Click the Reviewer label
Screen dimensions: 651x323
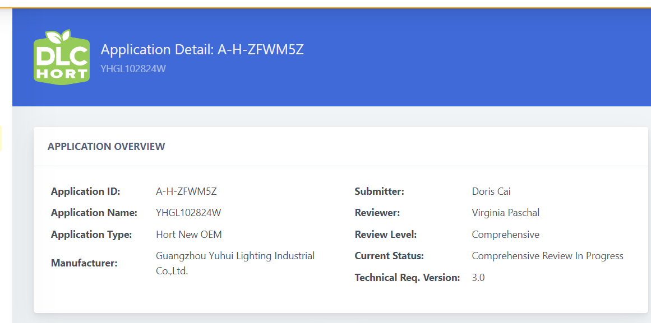tap(377, 213)
